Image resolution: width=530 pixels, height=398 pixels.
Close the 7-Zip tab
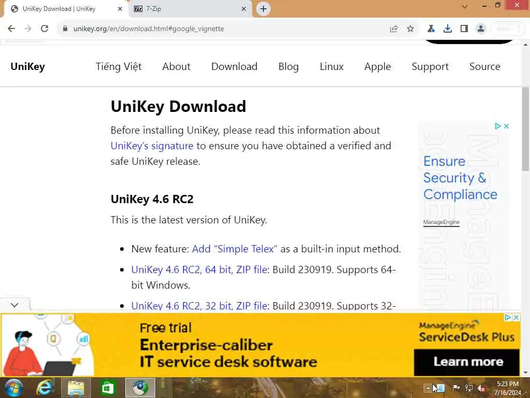(x=244, y=9)
